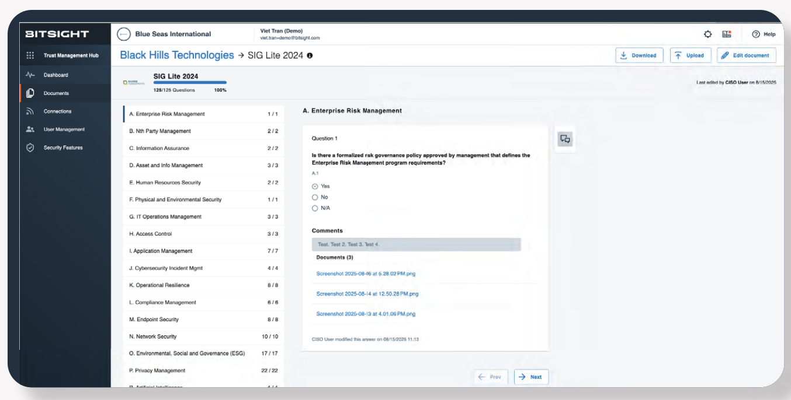Open the Trust Management Hub grid icon
Image resolution: width=791 pixels, height=400 pixels.
pyautogui.click(x=30, y=55)
